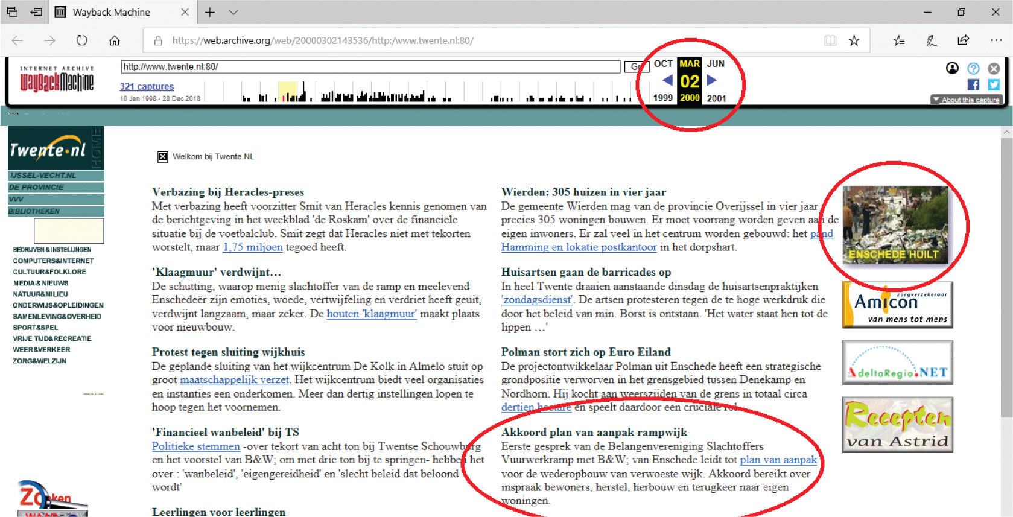The height and width of the screenshot is (517, 1013).
Task: Open the browser Settings and more menu
Action: click(996, 40)
